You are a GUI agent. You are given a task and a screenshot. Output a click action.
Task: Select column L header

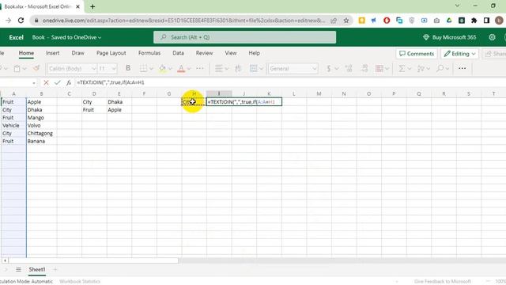point(294,93)
